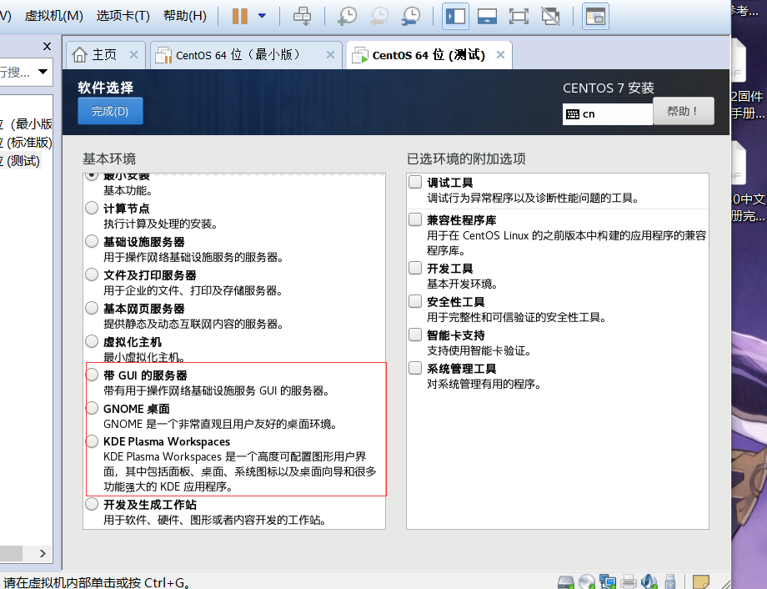Click the revert to snapshot icon
The width and height of the screenshot is (767, 589).
[379, 16]
